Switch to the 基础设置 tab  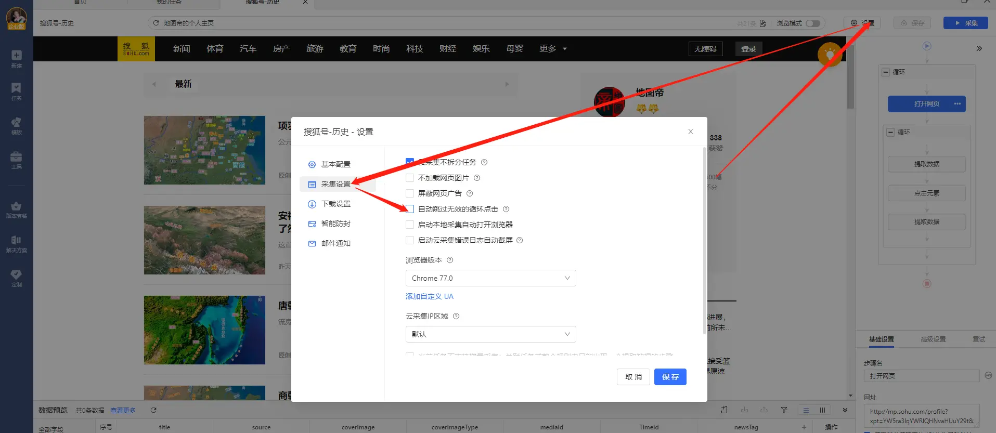pos(881,339)
